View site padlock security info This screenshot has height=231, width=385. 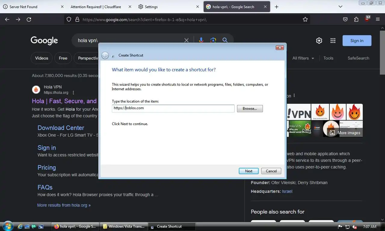pyautogui.click(x=77, y=19)
